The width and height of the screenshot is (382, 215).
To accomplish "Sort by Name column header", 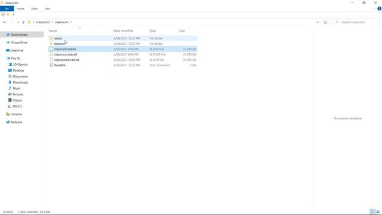I will point(53,30).
